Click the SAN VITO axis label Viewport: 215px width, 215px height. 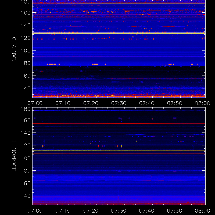14,49
